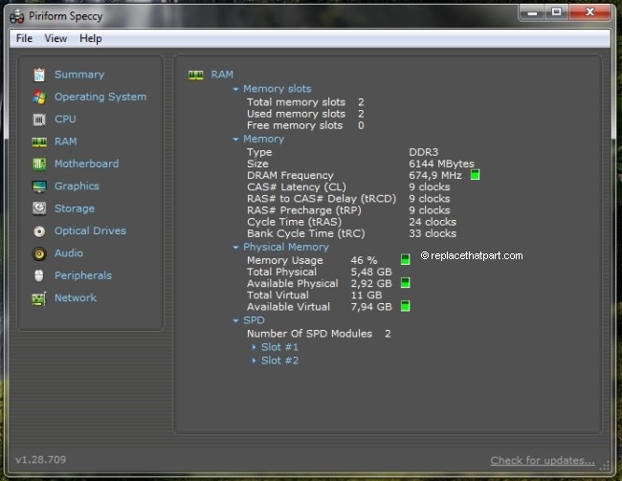Click Check for updates link
The height and width of the screenshot is (481, 622).
543,460
